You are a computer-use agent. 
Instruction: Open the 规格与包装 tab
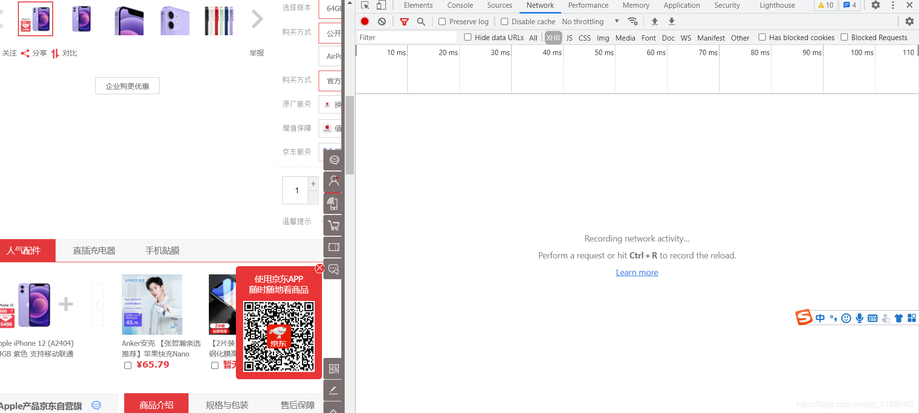click(227, 405)
